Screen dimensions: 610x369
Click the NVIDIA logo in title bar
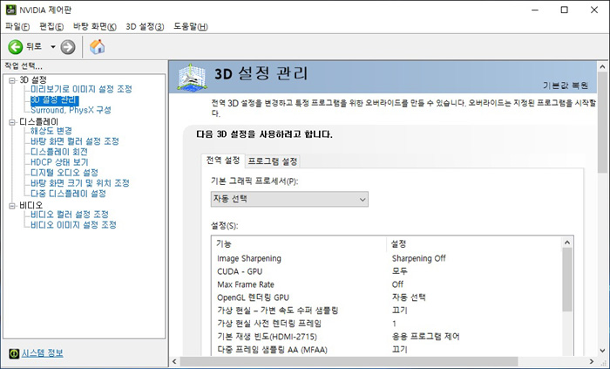click(x=10, y=10)
